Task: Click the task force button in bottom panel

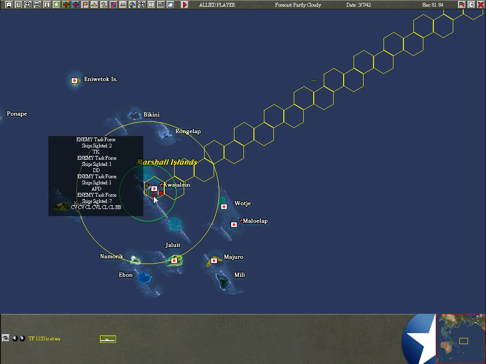Action: point(6,337)
